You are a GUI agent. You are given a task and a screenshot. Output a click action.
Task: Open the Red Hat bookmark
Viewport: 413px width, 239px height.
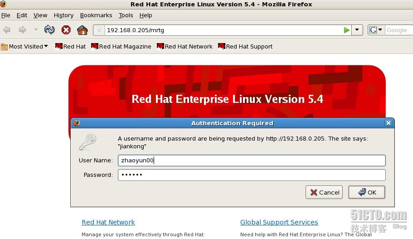pos(70,47)
